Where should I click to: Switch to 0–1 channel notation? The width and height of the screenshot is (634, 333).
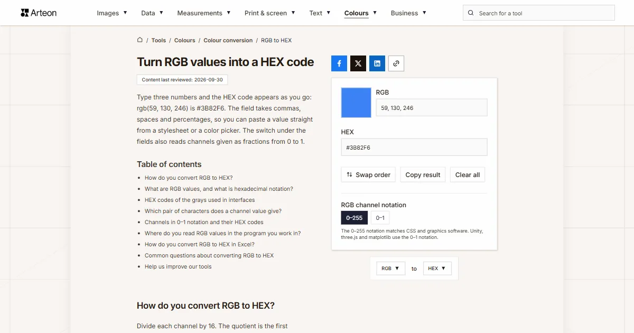click(380, 218)
